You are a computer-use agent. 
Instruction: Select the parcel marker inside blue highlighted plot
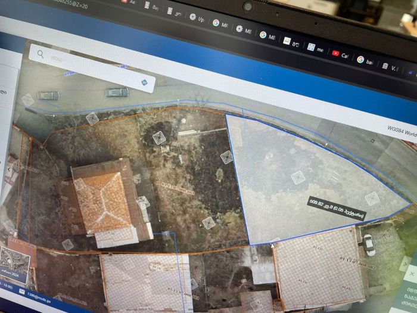(298, 178)
